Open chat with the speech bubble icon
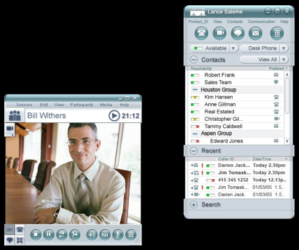299x250 pixels. point(238,34)
